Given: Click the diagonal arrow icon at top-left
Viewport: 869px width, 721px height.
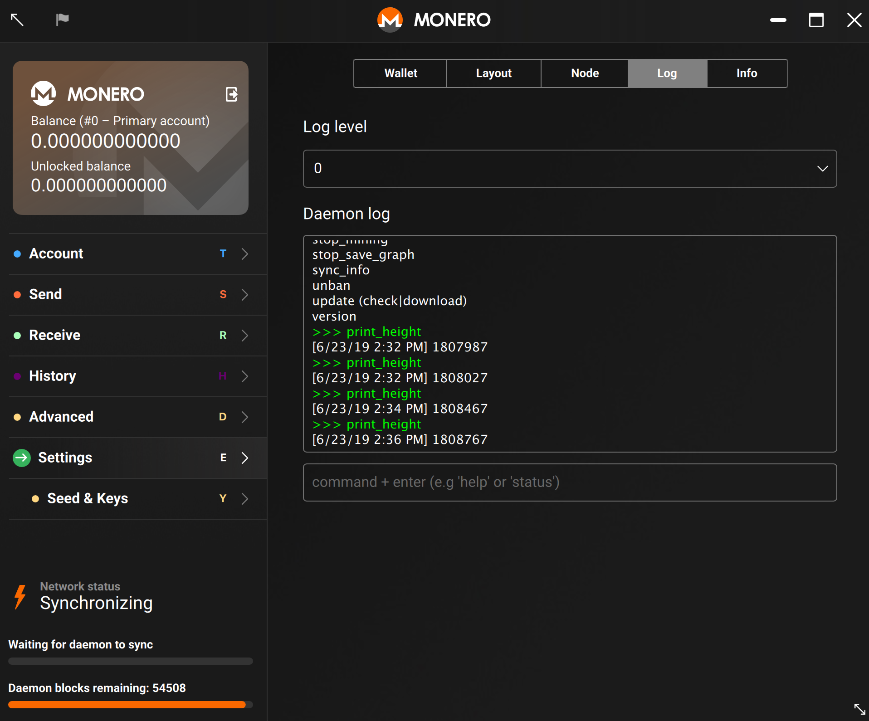Looking at the screenshot, I should point(17,19).
